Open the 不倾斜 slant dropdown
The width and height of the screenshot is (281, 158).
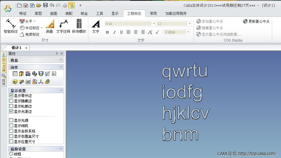[x=188, y=32]
